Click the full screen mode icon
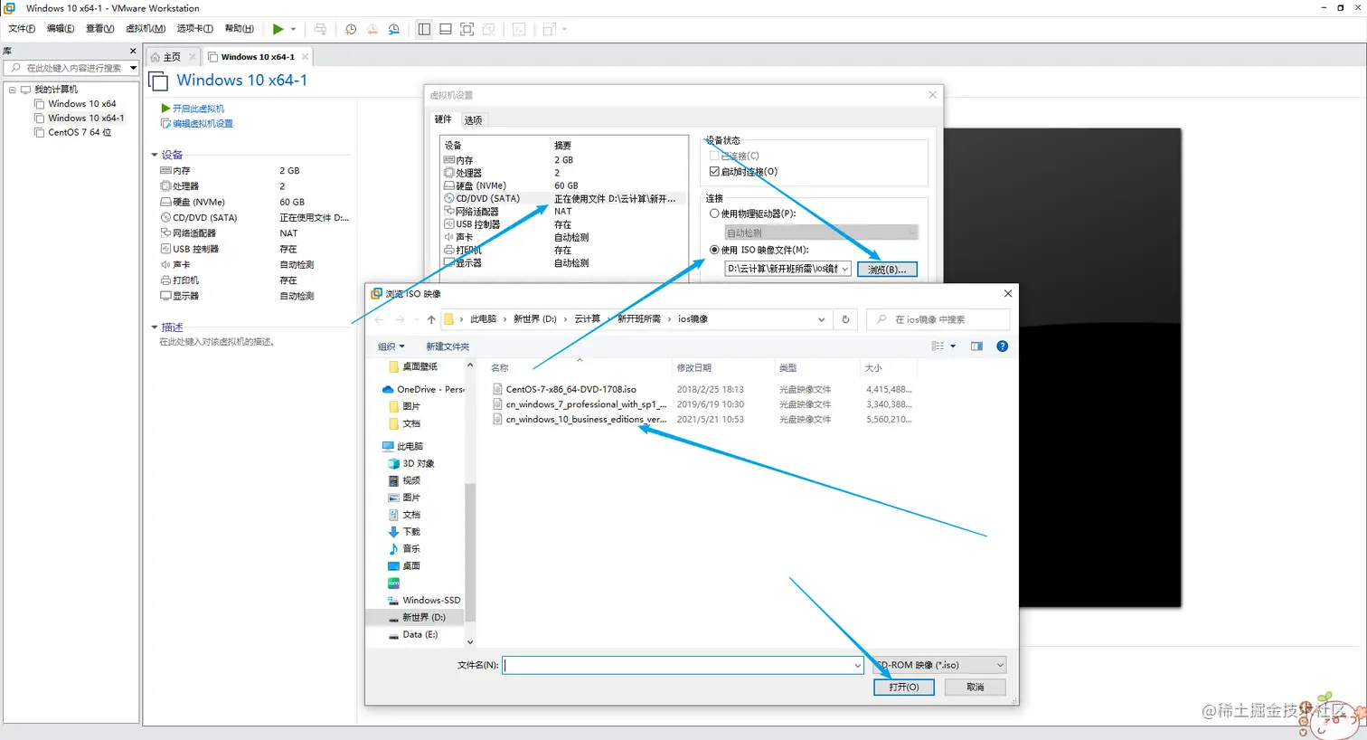This screenshot has width=1367, height=740. tap(467, 29)
